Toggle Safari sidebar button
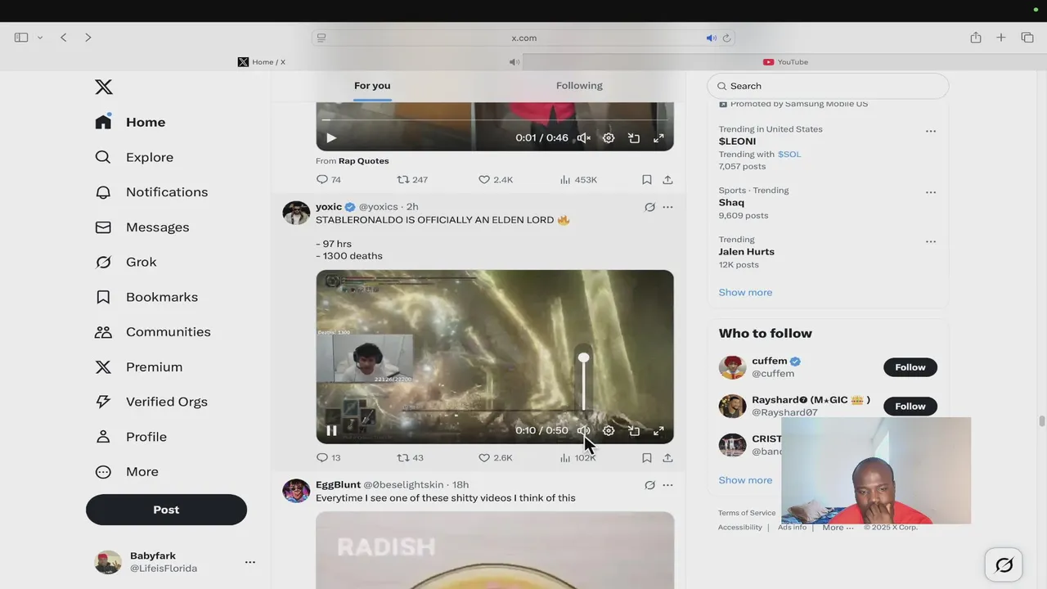This screenshot has height=589, width=1047. pyautogui.click(x=21, y=38)
